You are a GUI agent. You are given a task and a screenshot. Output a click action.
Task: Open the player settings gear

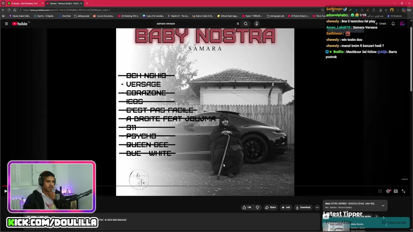pos(388,191)
